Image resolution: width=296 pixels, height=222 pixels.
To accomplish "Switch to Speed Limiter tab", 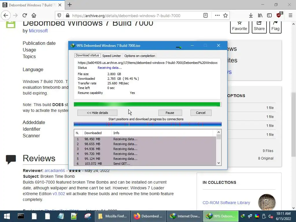I will pos(112,56).
